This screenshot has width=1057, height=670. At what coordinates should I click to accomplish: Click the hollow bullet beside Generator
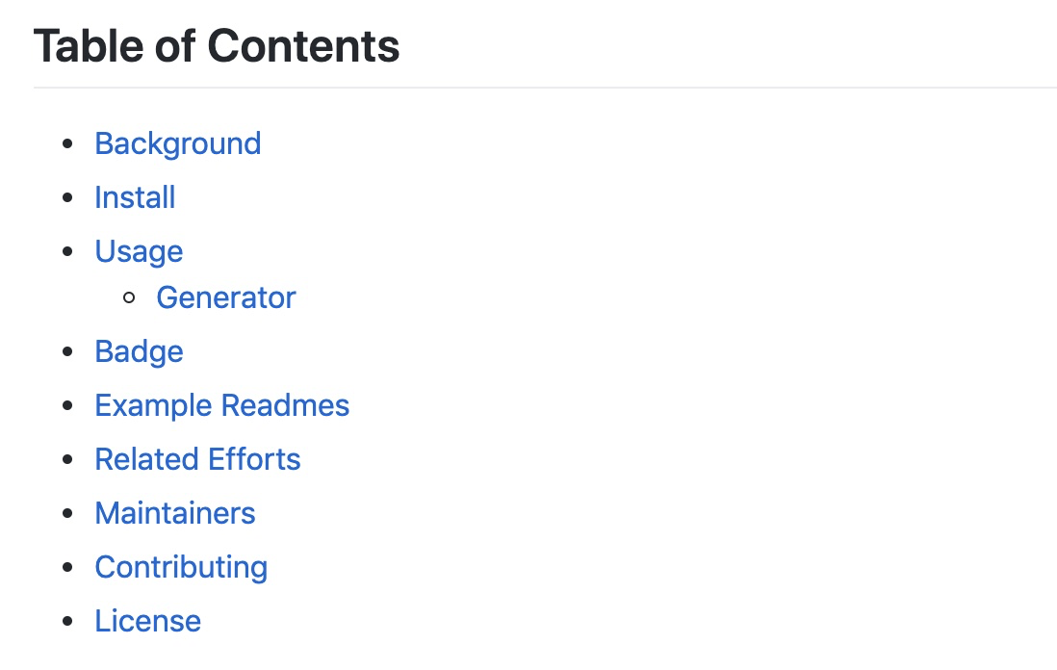129,298
